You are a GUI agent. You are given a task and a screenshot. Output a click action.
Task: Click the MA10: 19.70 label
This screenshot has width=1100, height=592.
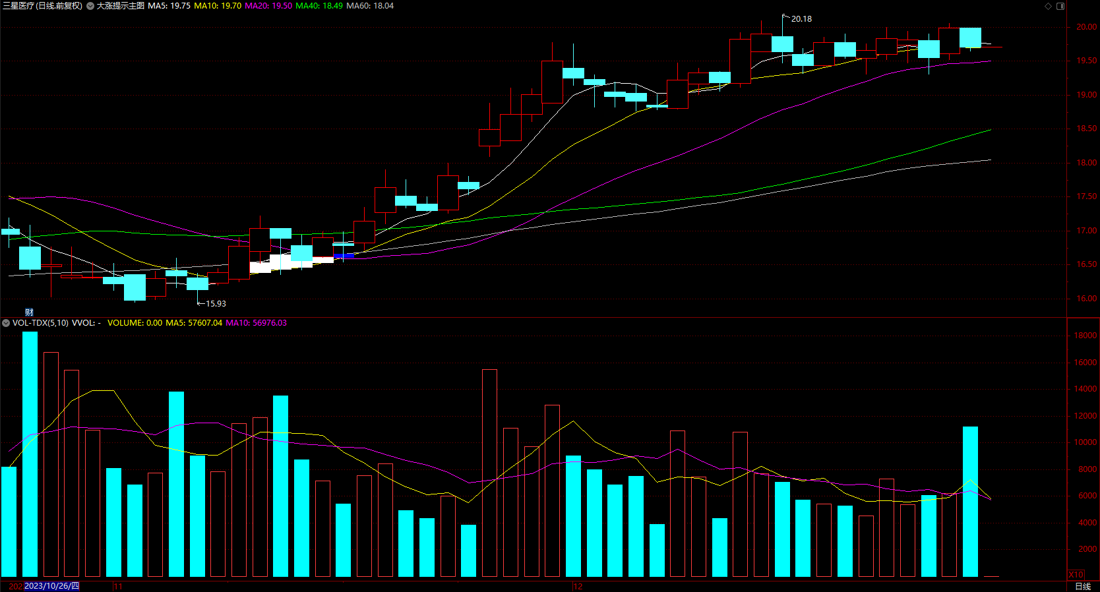click(x=218, y=6)
